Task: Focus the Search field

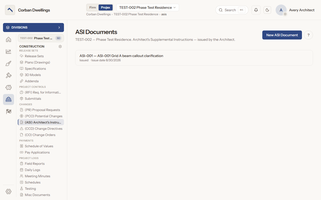Action: pyautogui.click(x=232, y=10)
